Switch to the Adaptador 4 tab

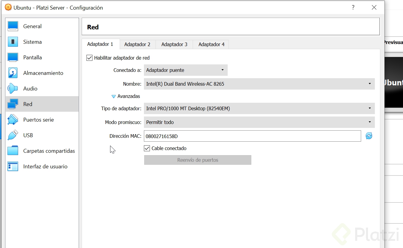click(x=212, y=44)
